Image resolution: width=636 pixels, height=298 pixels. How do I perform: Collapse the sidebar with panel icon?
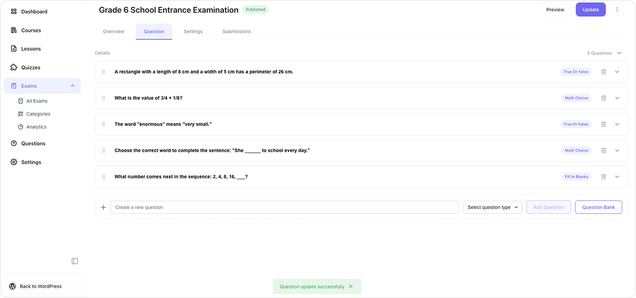[75, 261]
